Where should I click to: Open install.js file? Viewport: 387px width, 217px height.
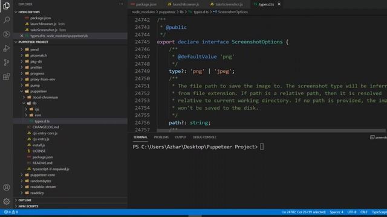click(x=39, y=145)
